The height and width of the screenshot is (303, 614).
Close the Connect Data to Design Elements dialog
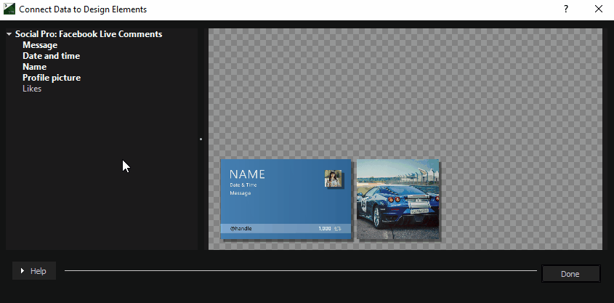(598, 9)
